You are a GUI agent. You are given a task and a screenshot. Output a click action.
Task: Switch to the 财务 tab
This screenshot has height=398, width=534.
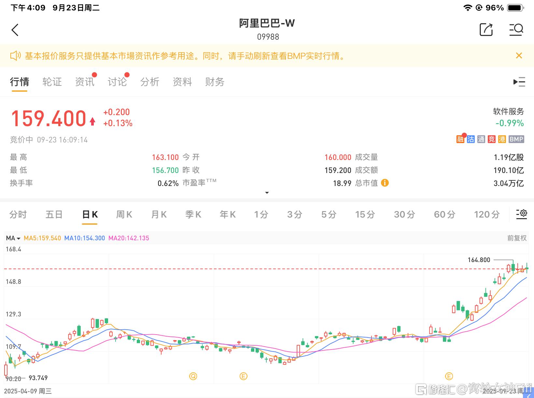click(x=215, y=82)
